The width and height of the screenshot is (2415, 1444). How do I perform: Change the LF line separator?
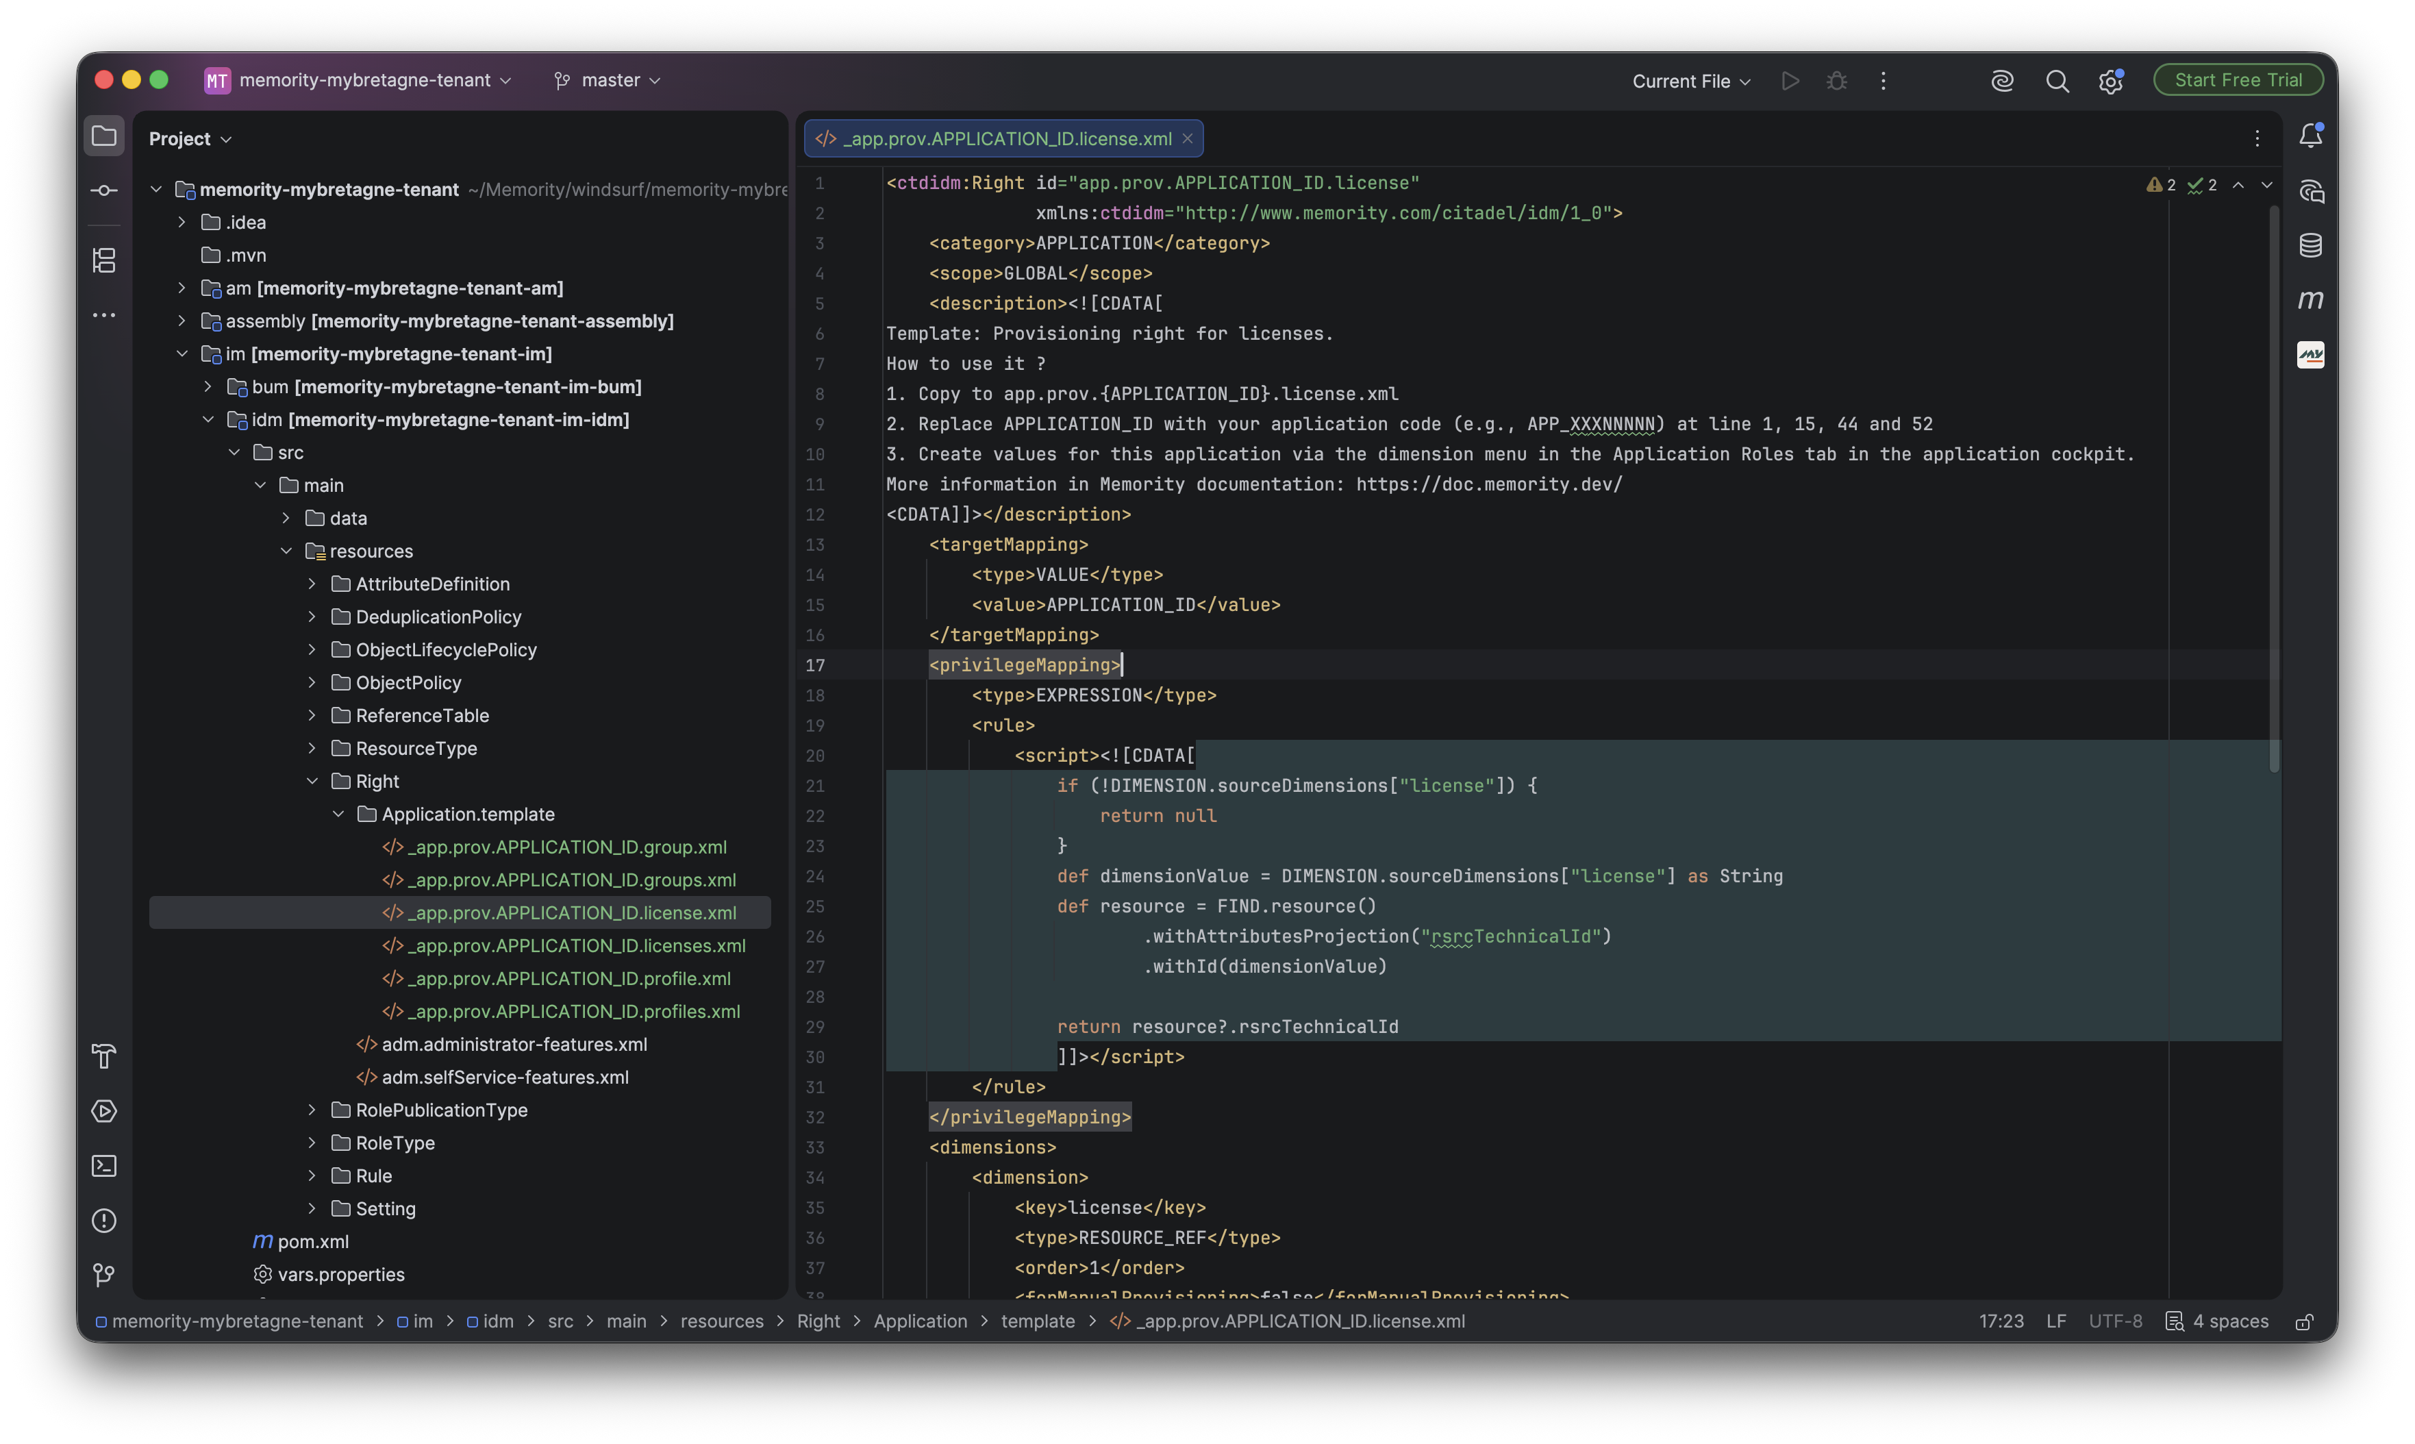(2055, 1321)
